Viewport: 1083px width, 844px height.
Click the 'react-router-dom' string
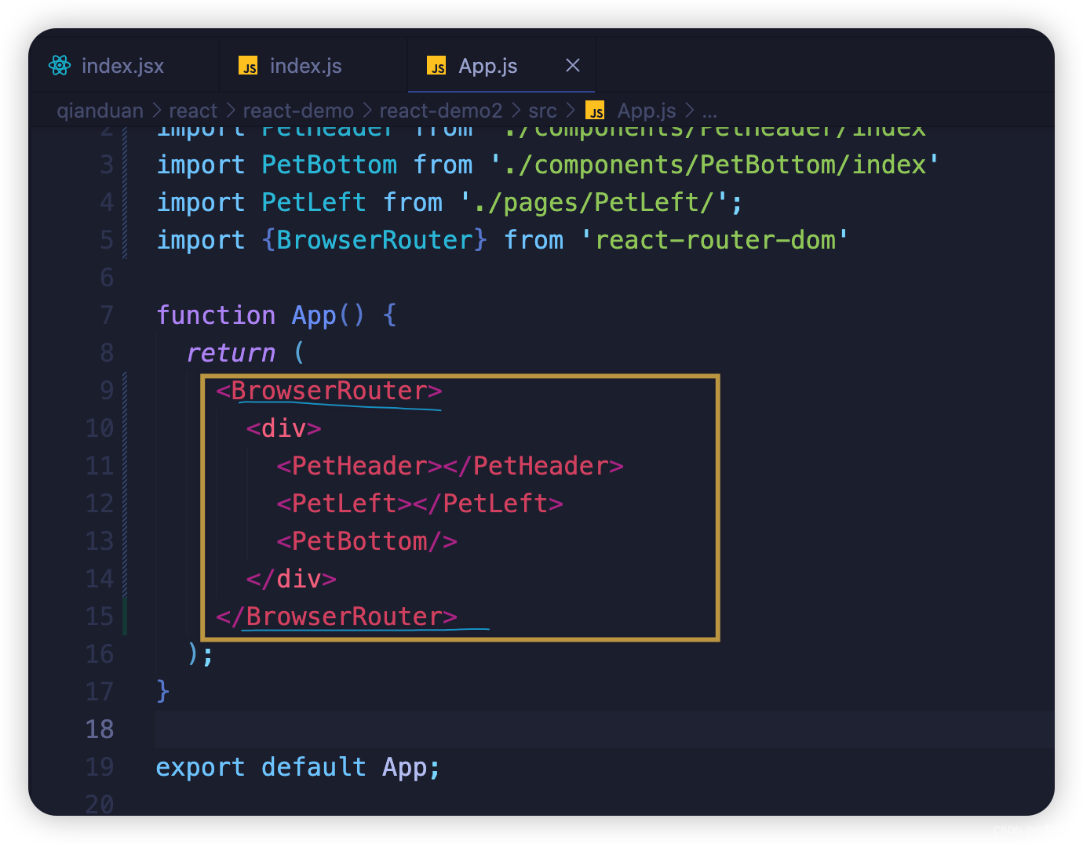tap(715, 240)
